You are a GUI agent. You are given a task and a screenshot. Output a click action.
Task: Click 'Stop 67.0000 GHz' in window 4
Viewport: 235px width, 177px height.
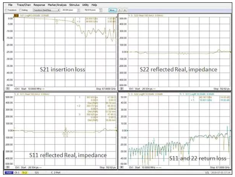(220, 167)
